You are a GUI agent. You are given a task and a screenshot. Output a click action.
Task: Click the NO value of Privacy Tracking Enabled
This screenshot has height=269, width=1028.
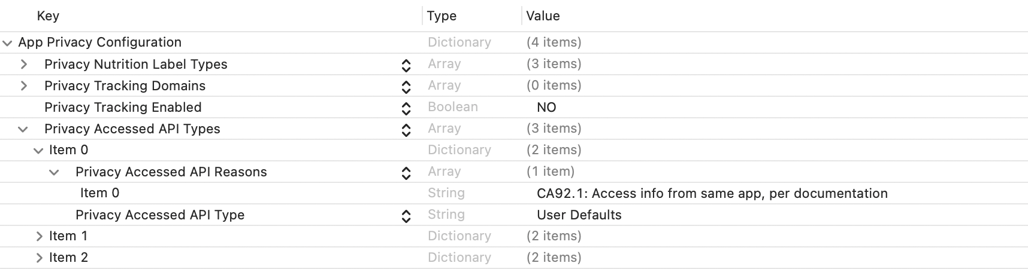click(546, 108)
